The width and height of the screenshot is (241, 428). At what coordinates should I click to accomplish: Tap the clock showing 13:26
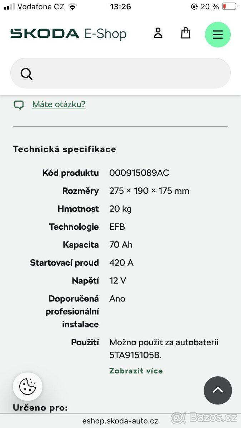120,6
